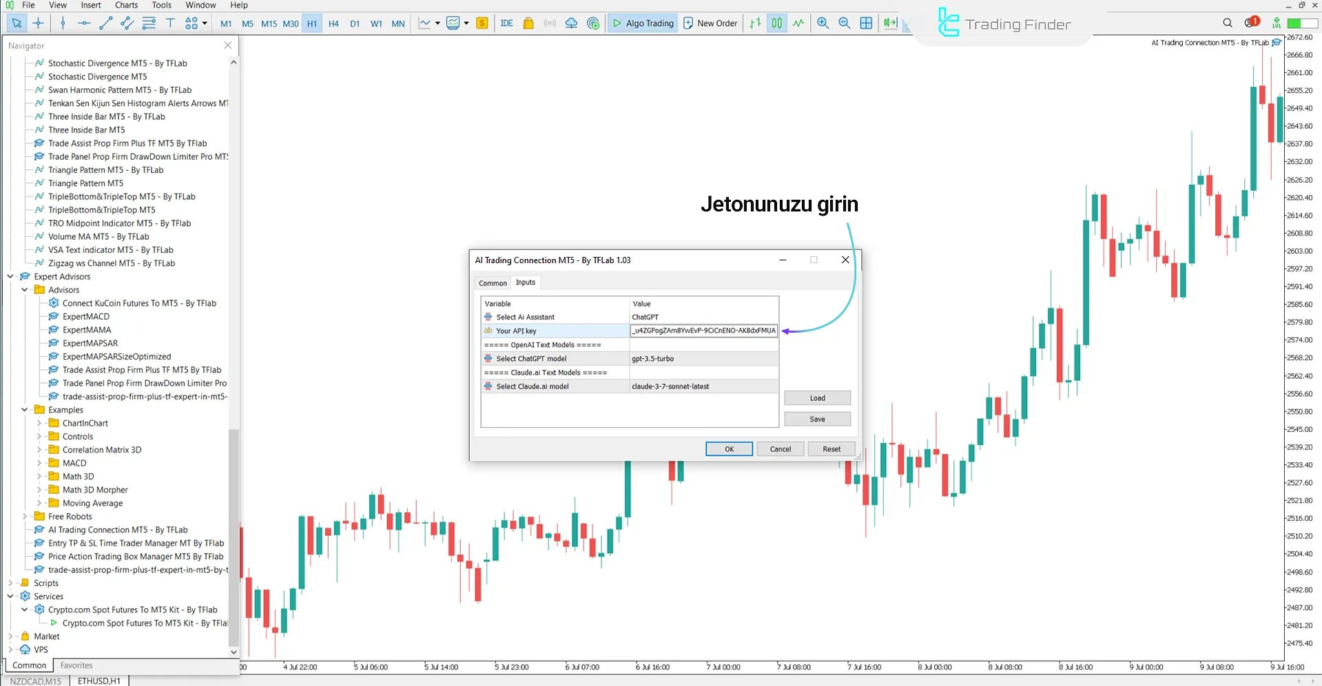The image size is (1322, 686).
Task: Open the geometric shapes dropdown arrow
Action: [205, 23]
